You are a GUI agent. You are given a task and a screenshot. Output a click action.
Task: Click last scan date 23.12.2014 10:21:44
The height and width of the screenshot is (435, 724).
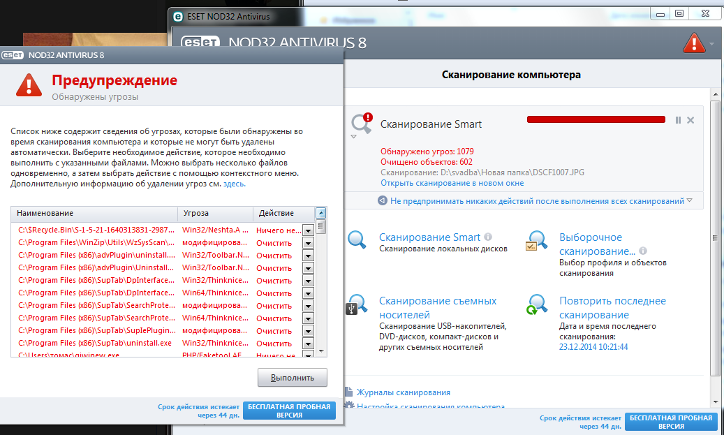[593, 347]
